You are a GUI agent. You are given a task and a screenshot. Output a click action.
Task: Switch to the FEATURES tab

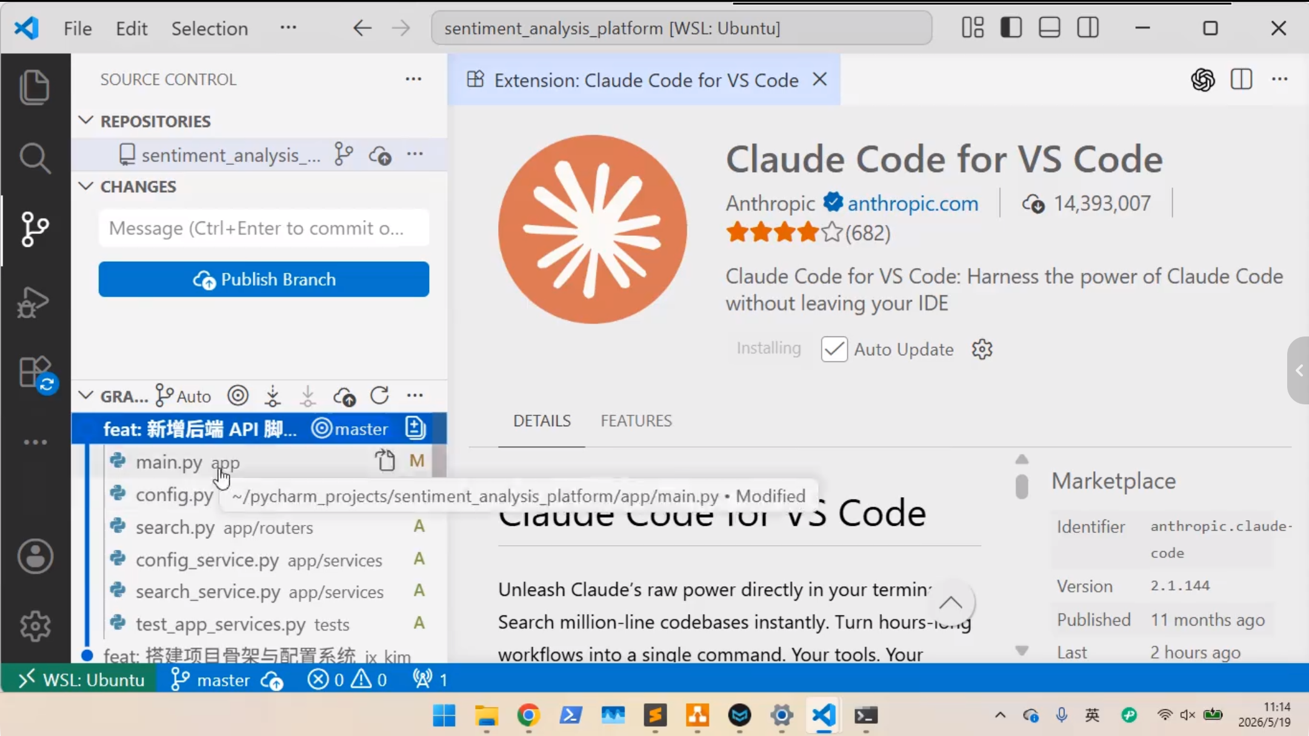click(636, 421)
